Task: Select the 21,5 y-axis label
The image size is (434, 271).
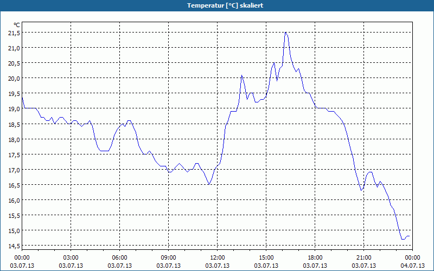Action: [14, 33]
